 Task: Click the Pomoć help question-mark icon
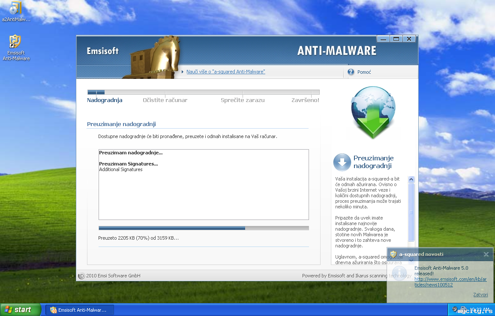pos(351,72)
